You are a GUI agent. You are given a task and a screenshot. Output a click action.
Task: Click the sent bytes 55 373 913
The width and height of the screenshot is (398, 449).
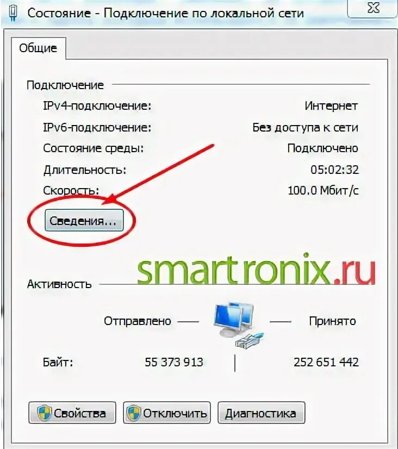(x=174, y=362)
